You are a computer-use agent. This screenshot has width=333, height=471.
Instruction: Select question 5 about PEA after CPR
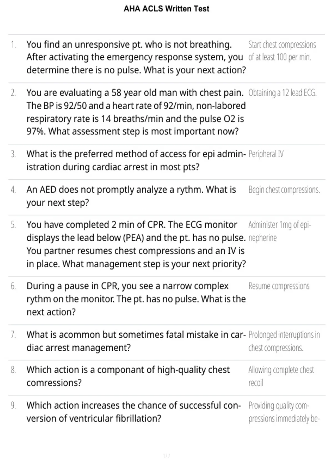pos(136,244)
